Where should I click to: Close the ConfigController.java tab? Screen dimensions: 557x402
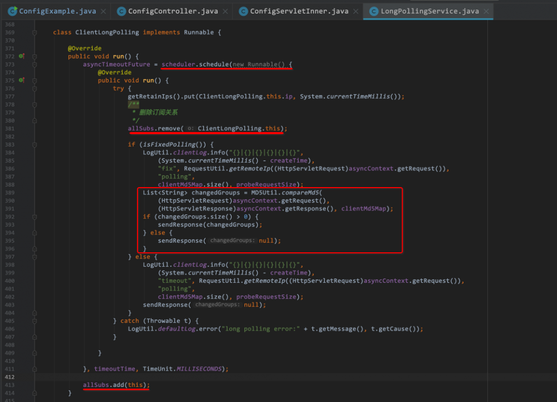pos(226,11)
